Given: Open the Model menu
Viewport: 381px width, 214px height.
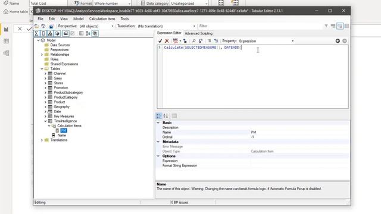Looking at the screenshot, I should pyautogui.click(x=78, y=18).
